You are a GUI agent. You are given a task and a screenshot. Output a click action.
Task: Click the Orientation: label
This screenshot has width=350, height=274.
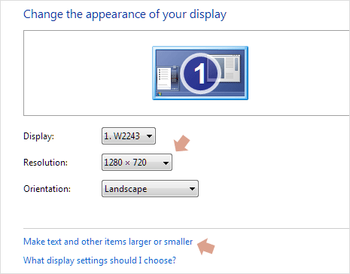click(x=47, y=189)
